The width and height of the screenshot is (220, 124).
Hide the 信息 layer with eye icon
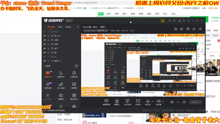coord(45,44)
